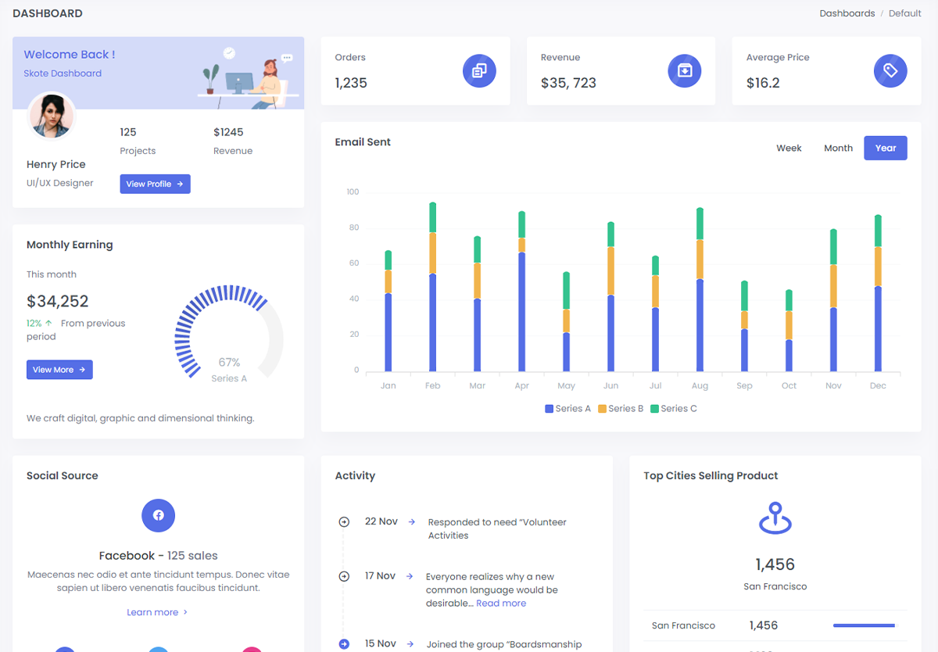The width and height of the screenshot is (938, 652).
Task: Toggle Series B in the chart legend
Action: click(x=621, y=409)
